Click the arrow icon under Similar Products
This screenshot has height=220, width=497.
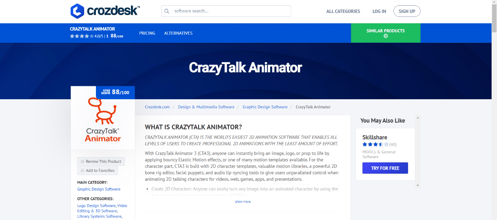pos(386,36)
